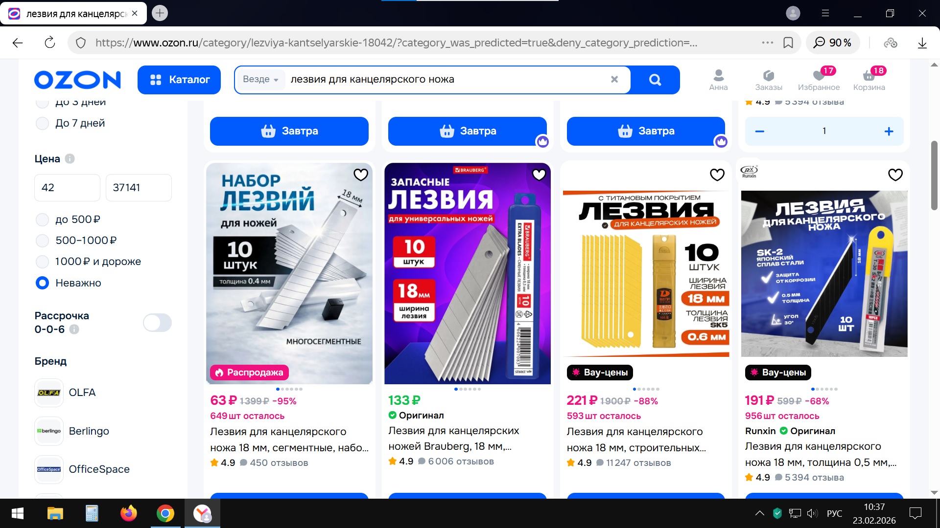
Task: Open the Избранное favorites heart icon
Action: click(819, 75)
